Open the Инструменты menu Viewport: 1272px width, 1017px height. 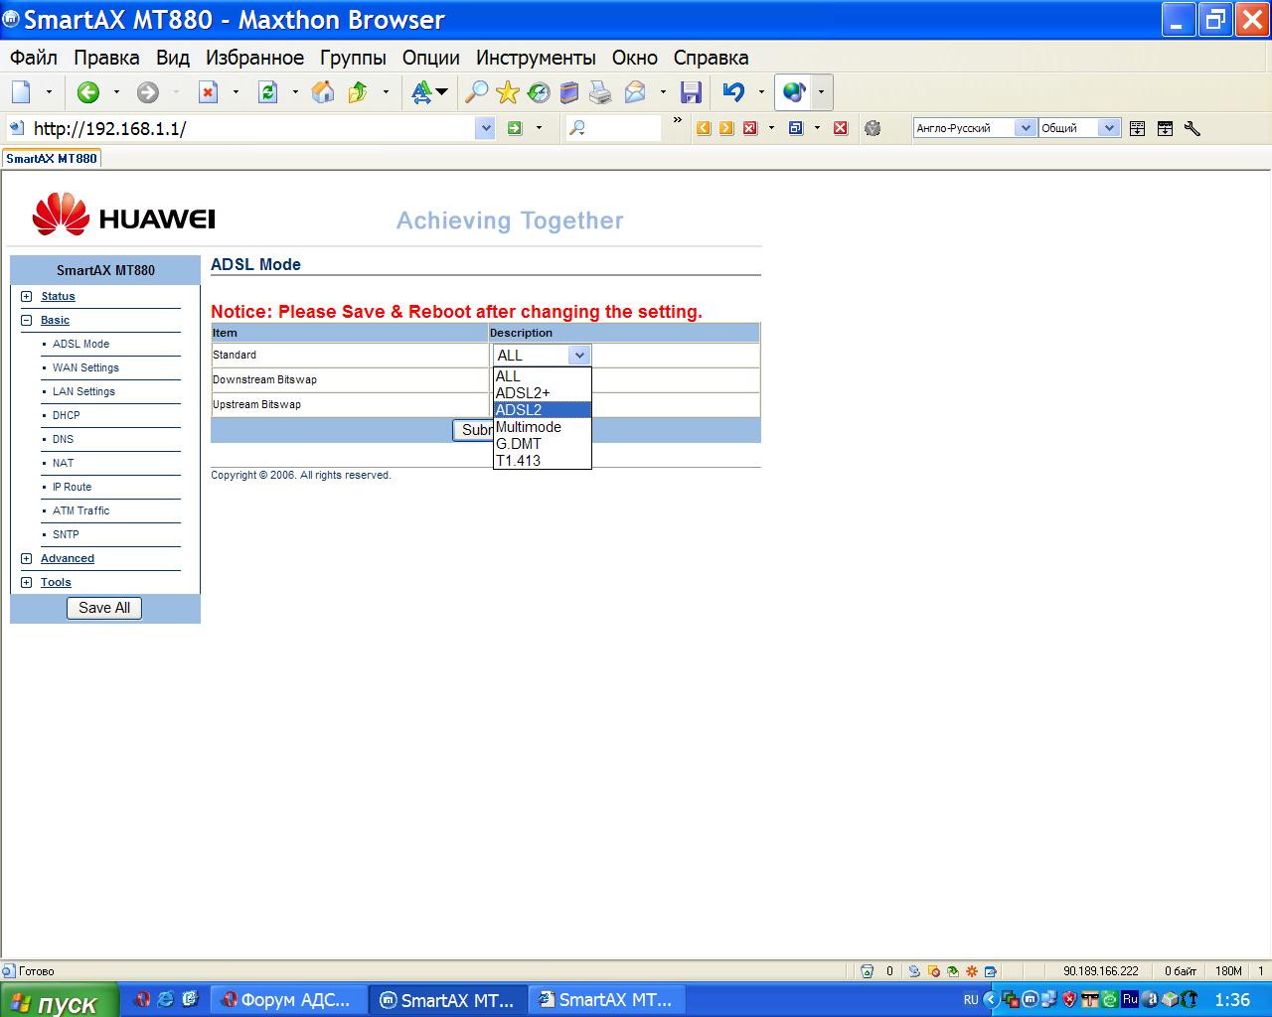click(536, 58)
